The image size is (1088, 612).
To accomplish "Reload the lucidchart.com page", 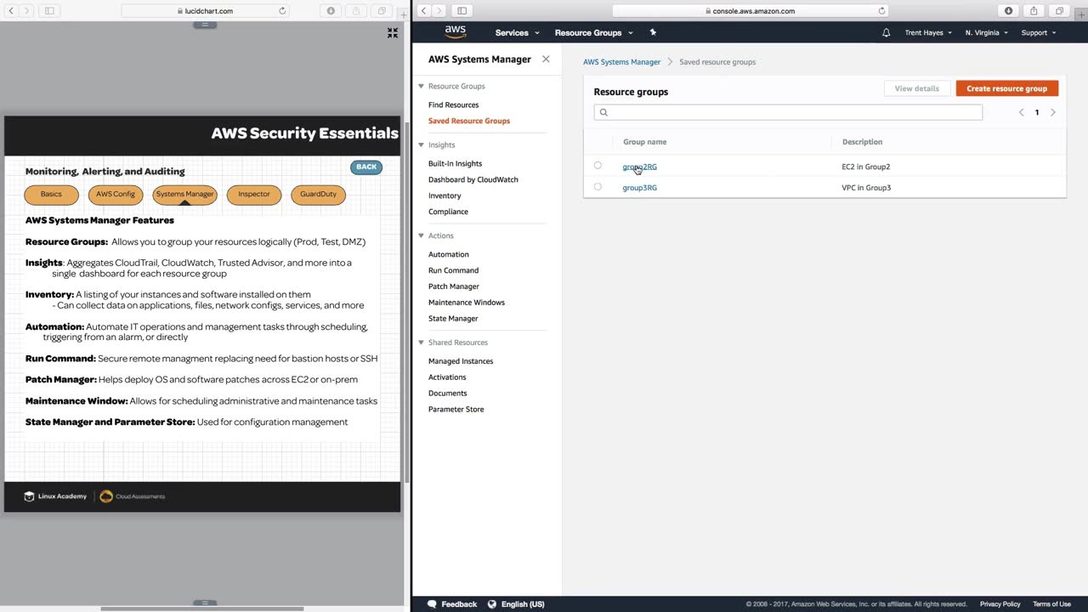I will pyautogui.click(x=282, y=11).
